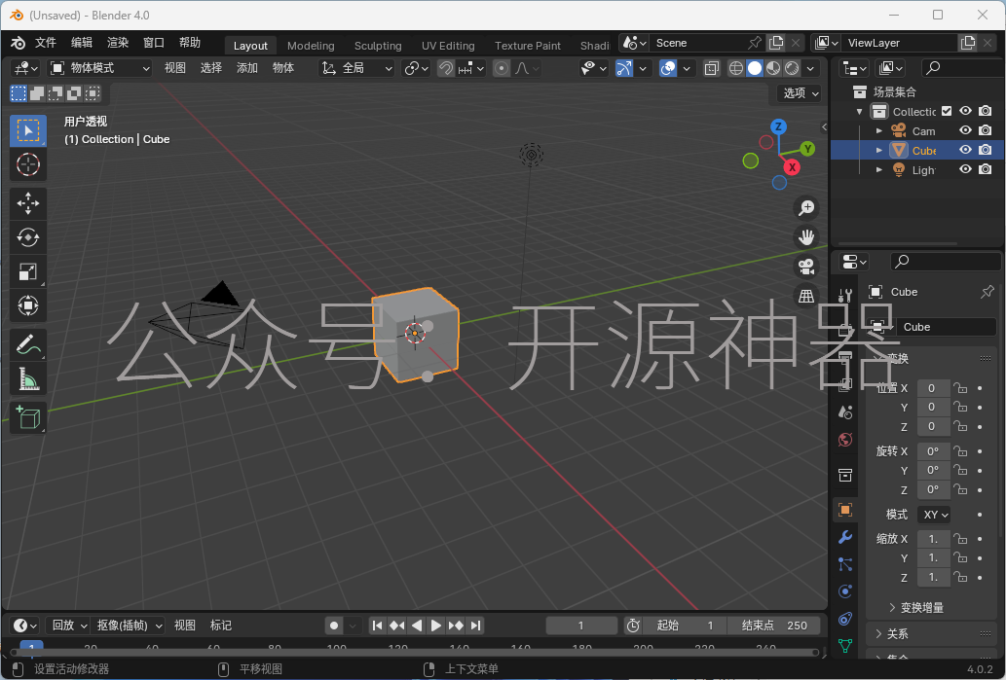Toggle auto keying record button
The height and width of the screenshot is (680, 1006).
coord(334,626)
